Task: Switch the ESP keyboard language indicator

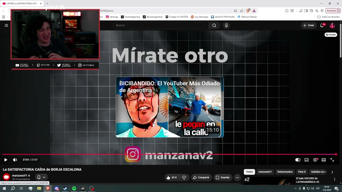Action: (x=318, y=189)
